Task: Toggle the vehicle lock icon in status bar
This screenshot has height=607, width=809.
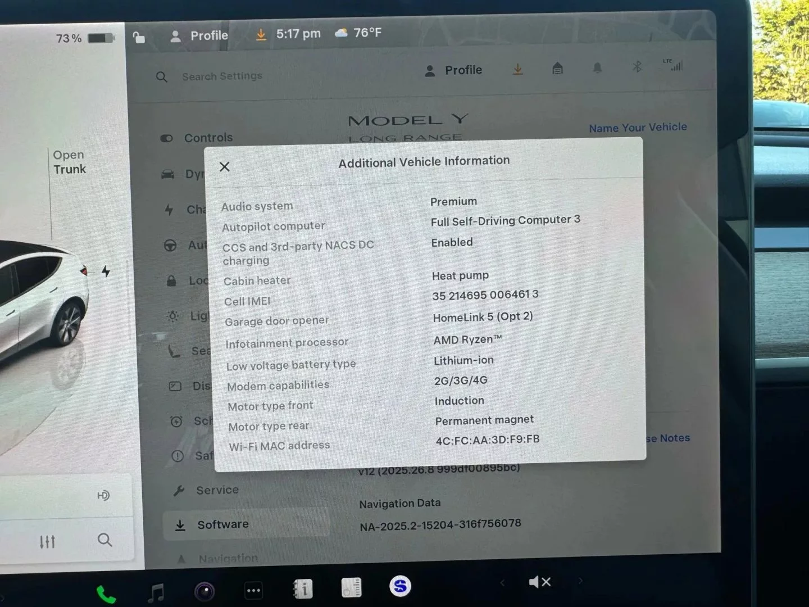Action: 139,38
